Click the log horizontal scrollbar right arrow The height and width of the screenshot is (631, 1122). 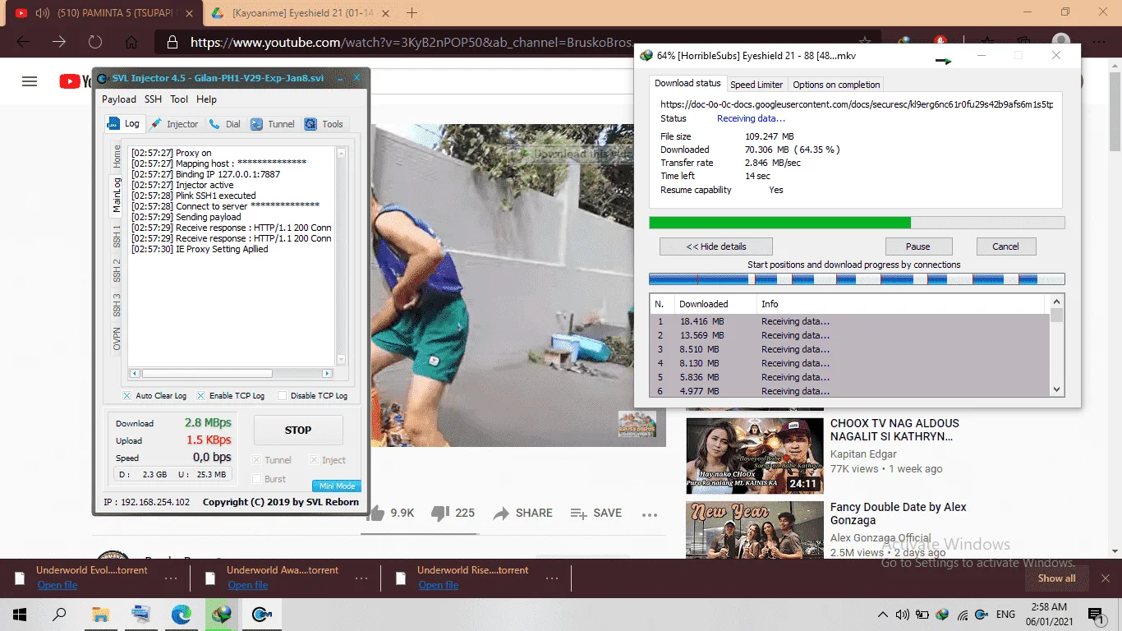(x=327, y=374)
